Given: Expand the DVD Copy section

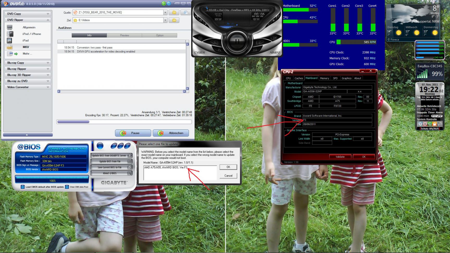Looking at the screenshot, I should [28, 14].
